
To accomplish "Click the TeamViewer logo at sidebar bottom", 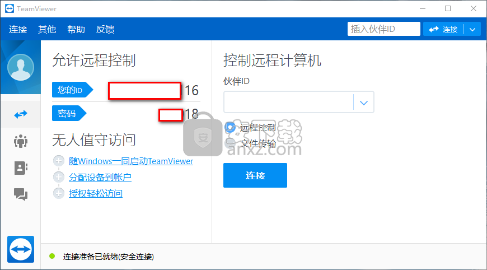I will (21, 249).
